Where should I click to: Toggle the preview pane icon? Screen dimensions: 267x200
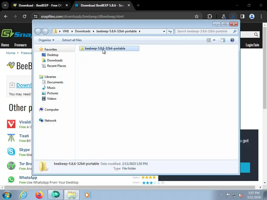point(223,40)
